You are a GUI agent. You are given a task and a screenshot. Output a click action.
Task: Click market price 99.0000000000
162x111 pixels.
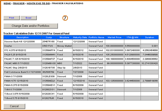(x=115, y=63)
